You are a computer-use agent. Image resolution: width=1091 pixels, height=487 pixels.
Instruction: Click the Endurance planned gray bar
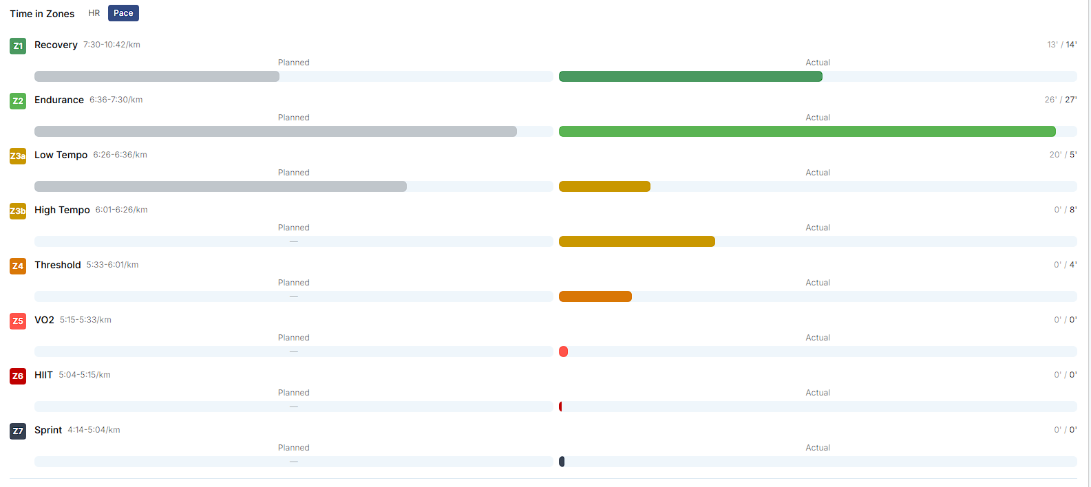click(275, 131)
